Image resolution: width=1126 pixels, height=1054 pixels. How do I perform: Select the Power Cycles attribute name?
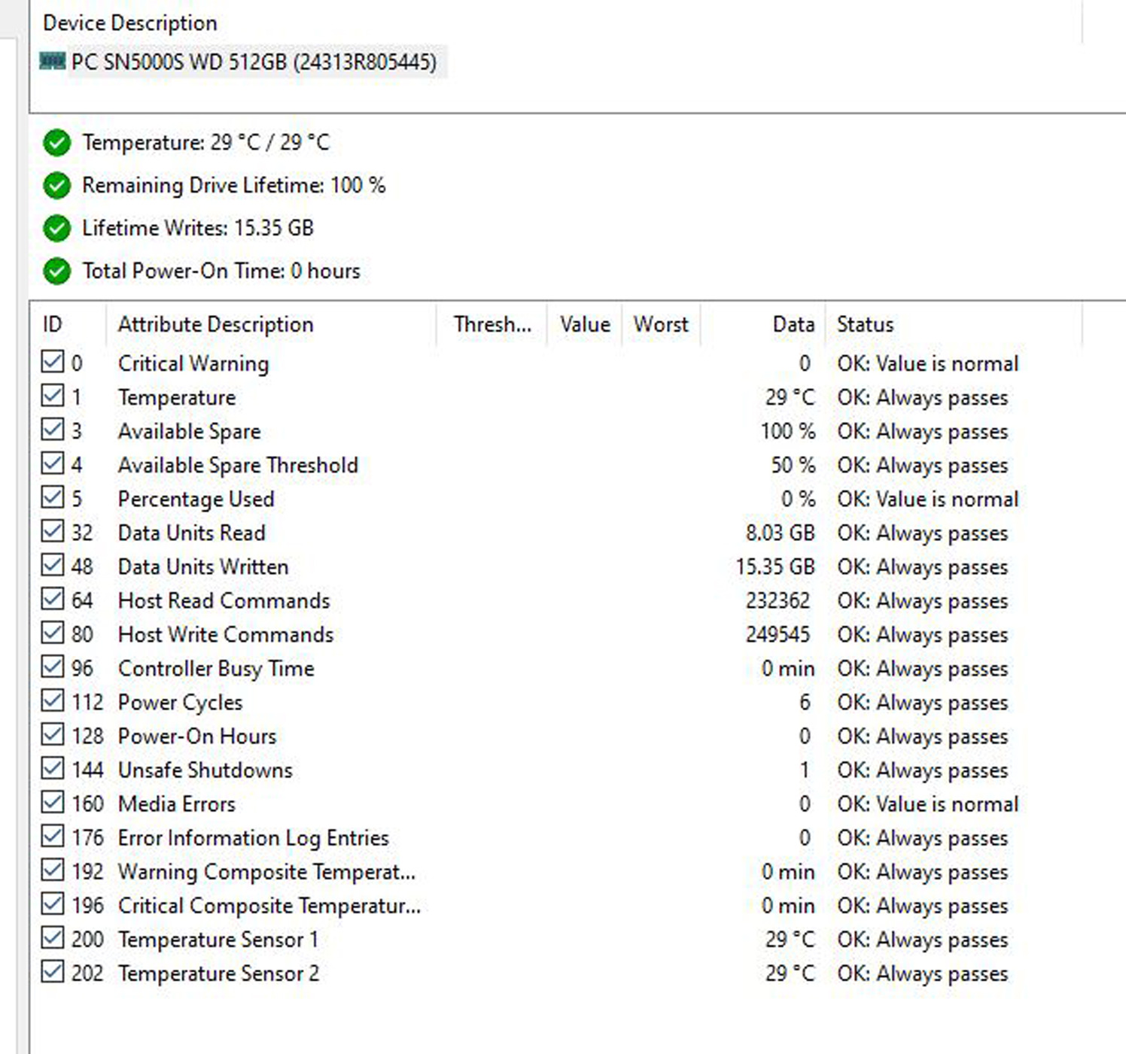(x=181, y=703)
